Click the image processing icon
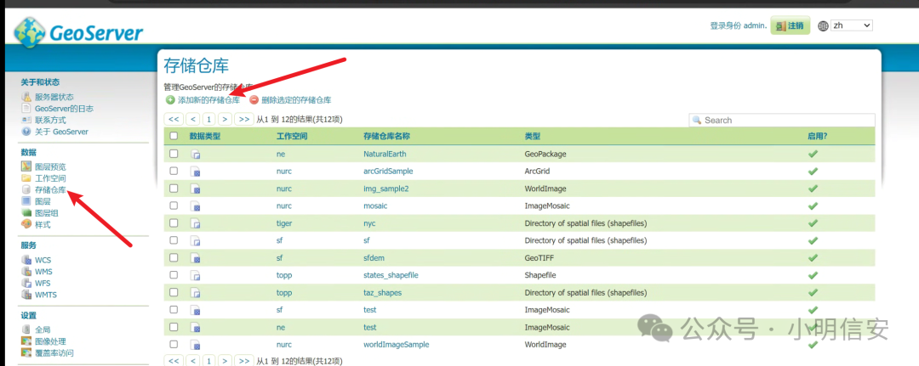 [26, 341]
